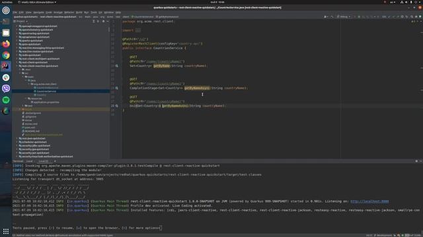423x237 pixels.
Task: Hide the terminal tool window
Action: (x=420, y=161)
